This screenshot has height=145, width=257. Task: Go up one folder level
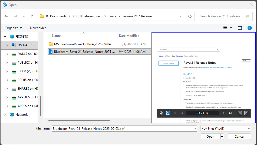pyautogui.click(x=32, y=16)
